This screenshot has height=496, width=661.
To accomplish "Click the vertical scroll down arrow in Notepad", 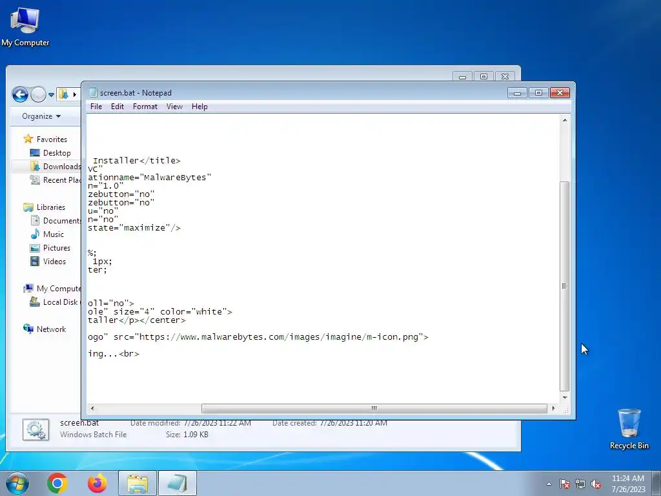I will point(564,398).
